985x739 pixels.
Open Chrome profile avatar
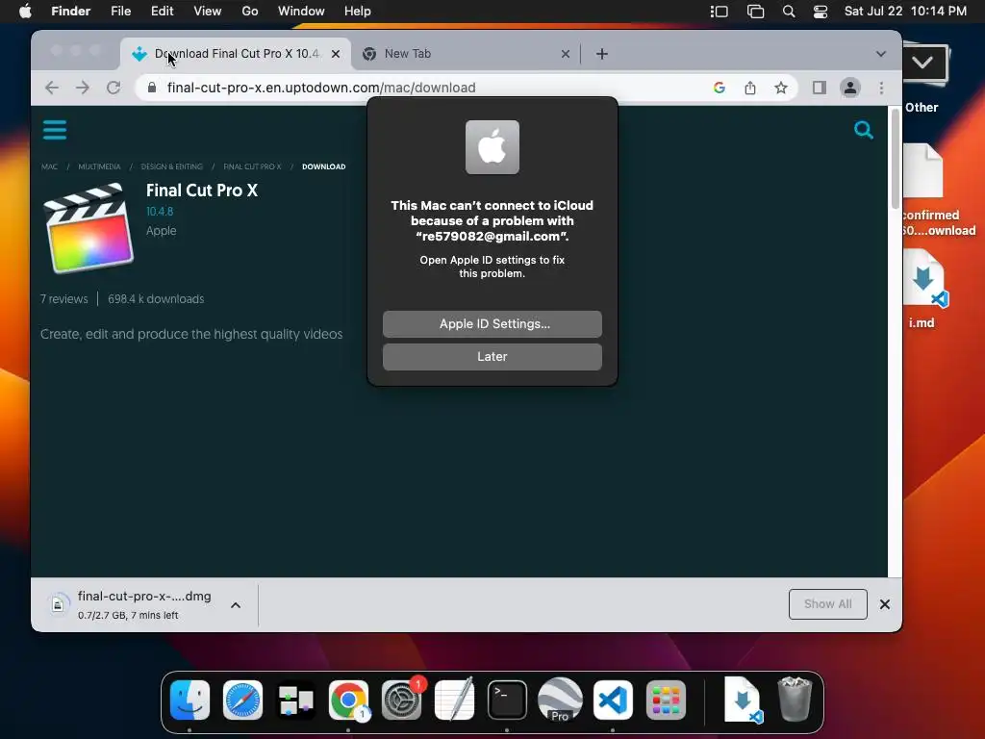(x=850, y=88)
